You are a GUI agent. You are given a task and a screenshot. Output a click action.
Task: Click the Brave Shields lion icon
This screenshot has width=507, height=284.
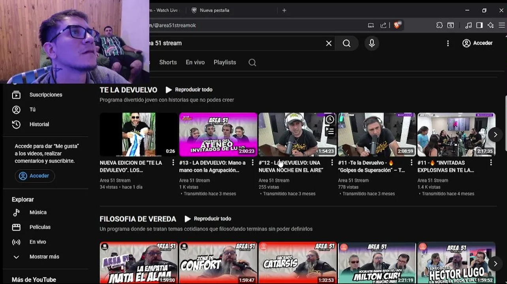(x=397, y=25)
